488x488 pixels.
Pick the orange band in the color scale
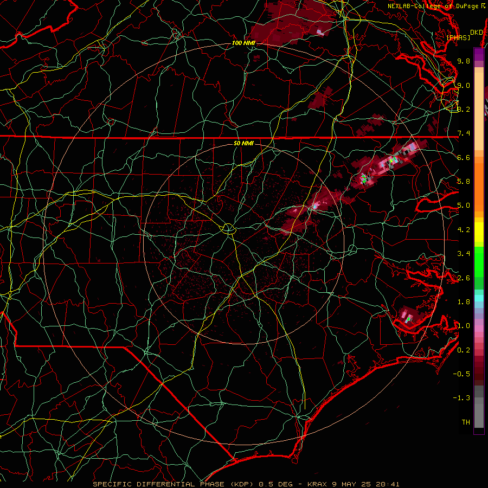479,187
